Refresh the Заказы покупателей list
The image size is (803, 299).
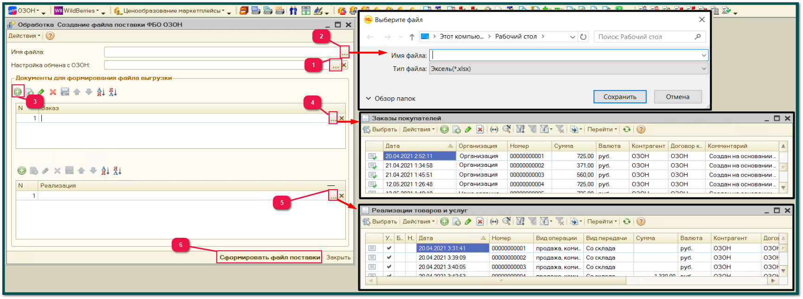coord(627,129)
